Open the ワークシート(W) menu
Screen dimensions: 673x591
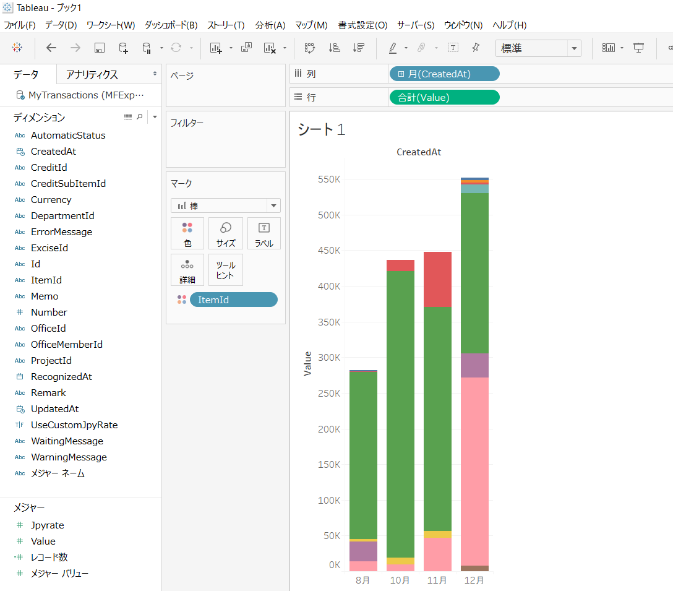point(111,25)
